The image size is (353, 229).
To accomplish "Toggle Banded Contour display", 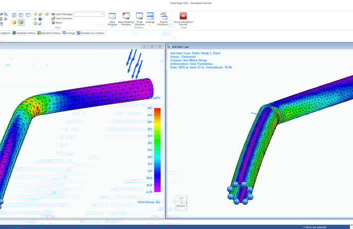I will [x=49, y=33].
